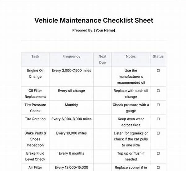Click the Status column header

pos(158,57)
